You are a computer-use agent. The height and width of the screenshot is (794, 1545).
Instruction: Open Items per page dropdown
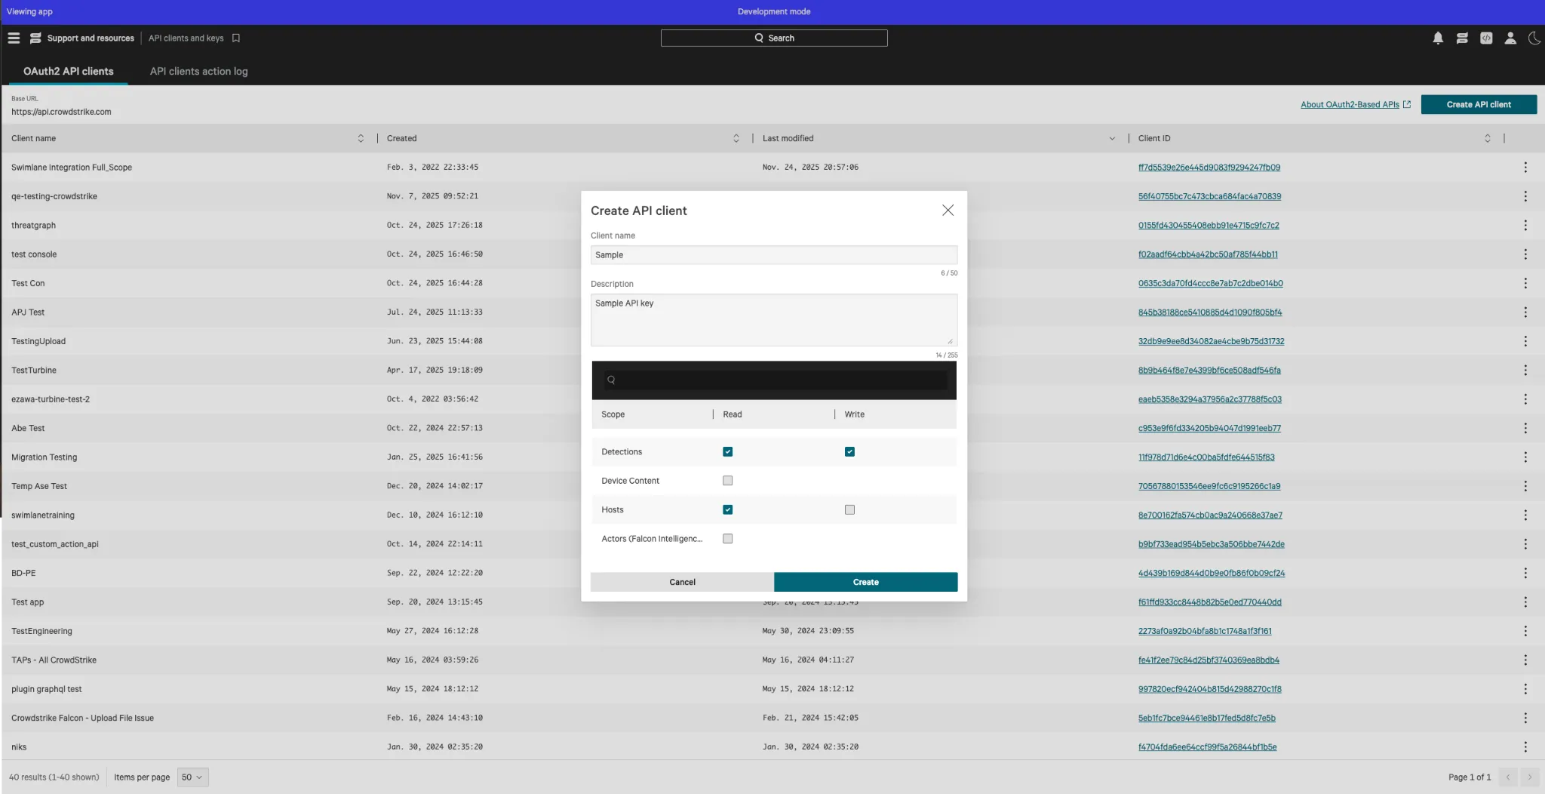tap(192, 777)
